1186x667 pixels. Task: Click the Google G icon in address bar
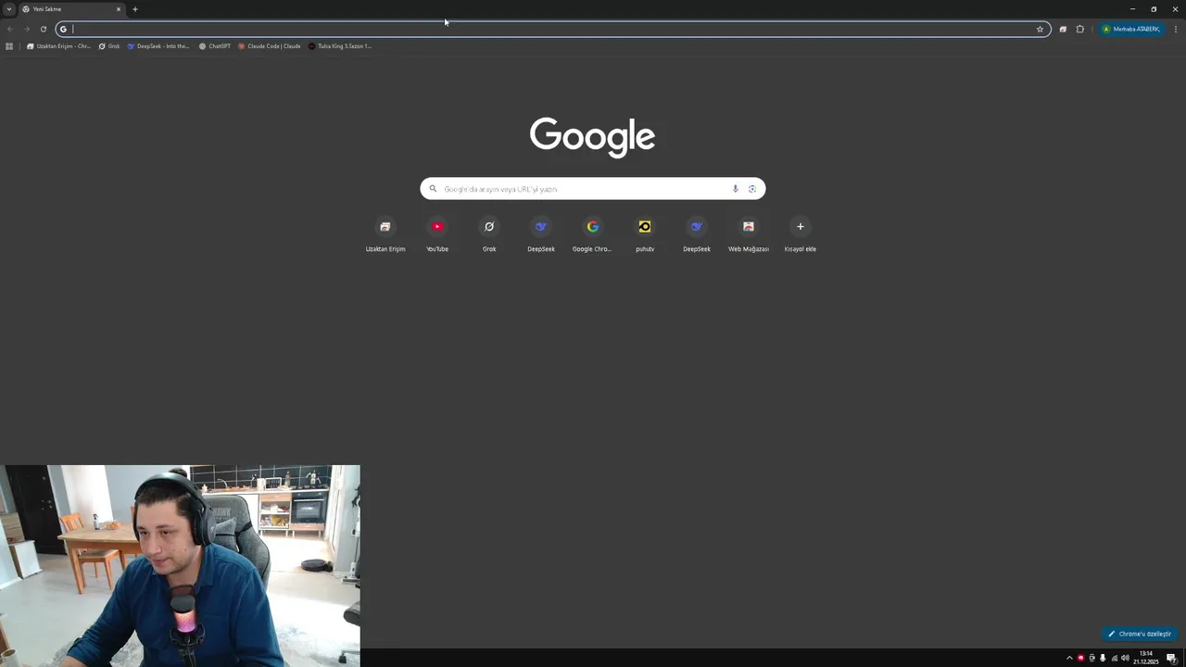point(63,29)
